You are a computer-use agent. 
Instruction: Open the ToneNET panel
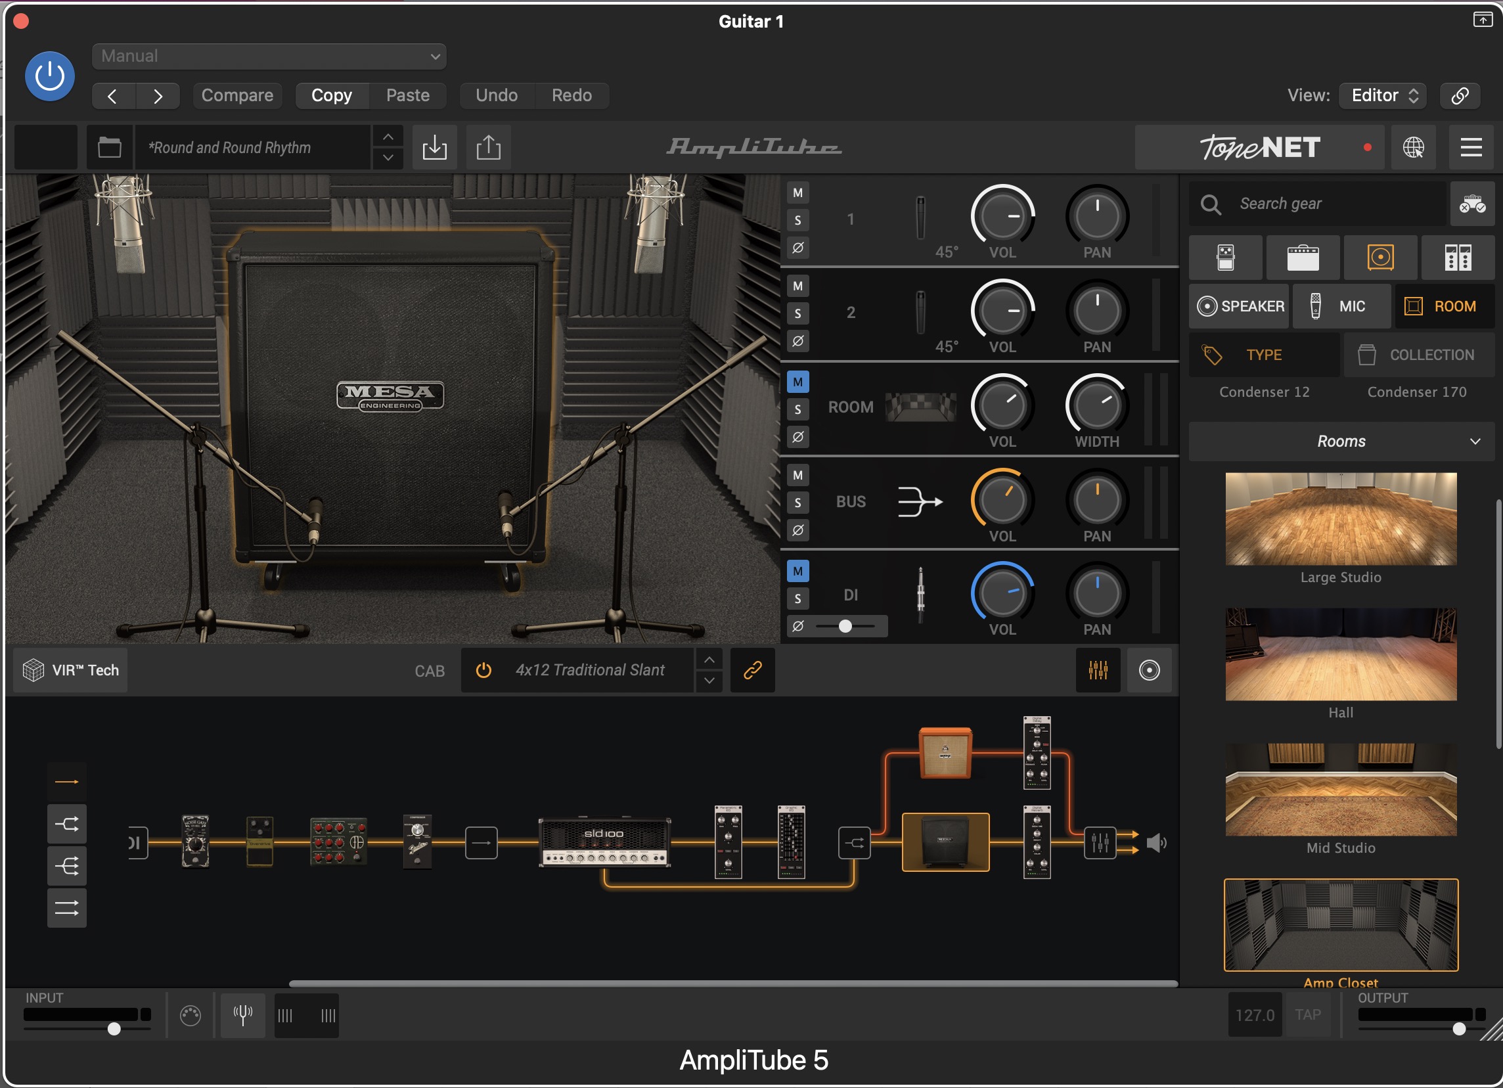(x=1260, y=147)
